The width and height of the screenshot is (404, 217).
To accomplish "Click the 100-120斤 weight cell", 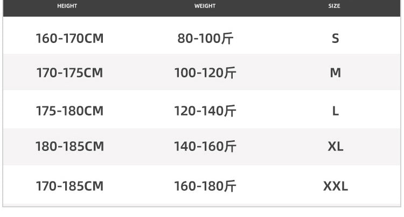I will (205, 73).
